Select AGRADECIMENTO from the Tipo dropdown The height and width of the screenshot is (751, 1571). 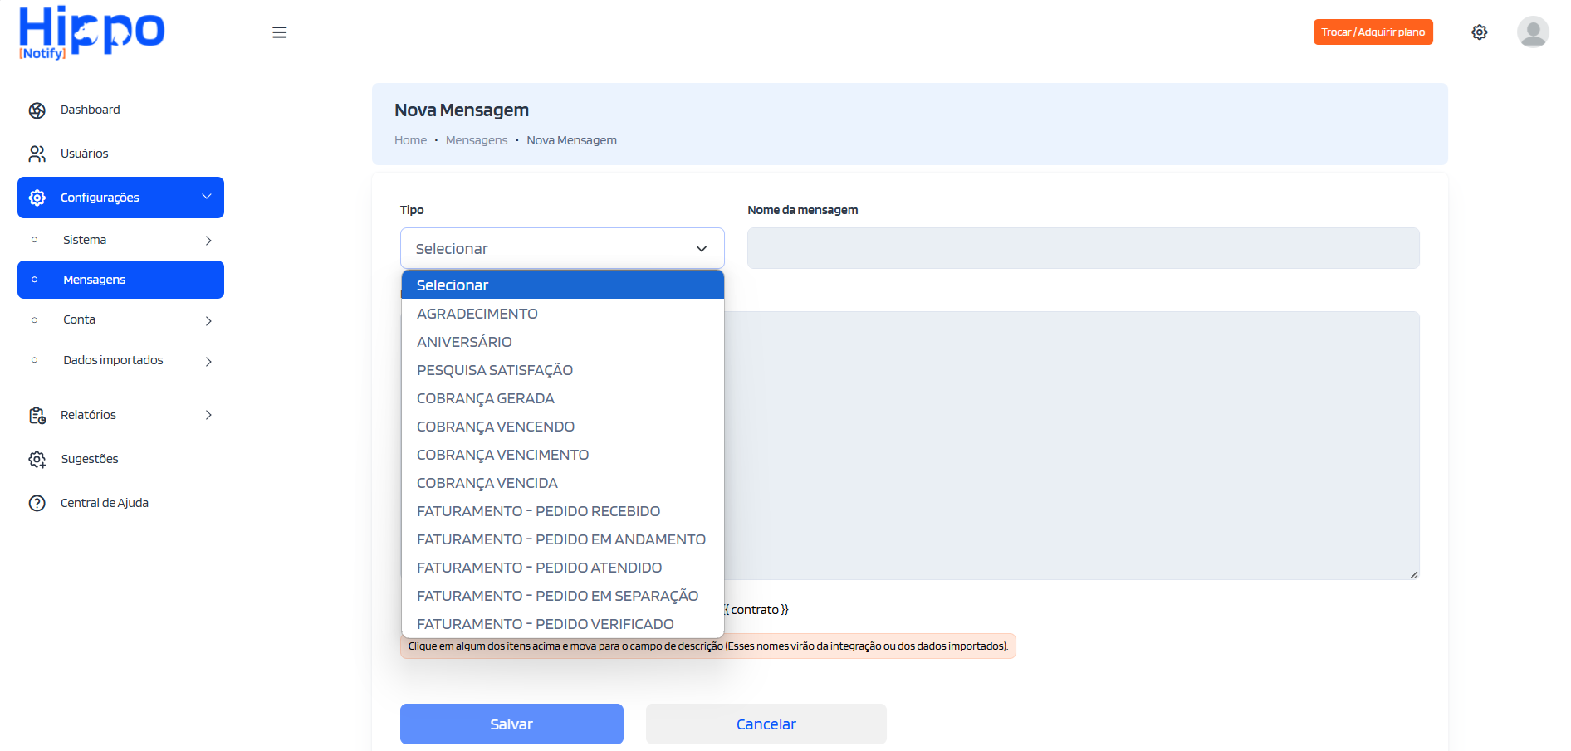tap(477, 313)
